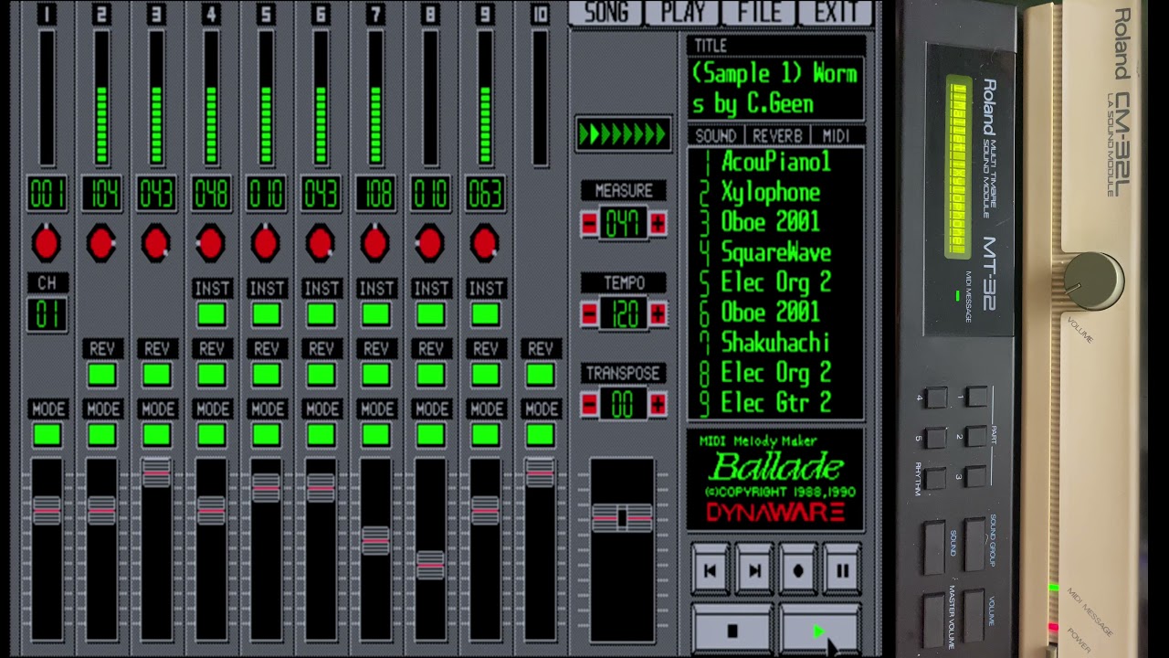Click the TRANSPOSE value display 00
Viewport: 1169px width, 658px height.
coord(624,404)
